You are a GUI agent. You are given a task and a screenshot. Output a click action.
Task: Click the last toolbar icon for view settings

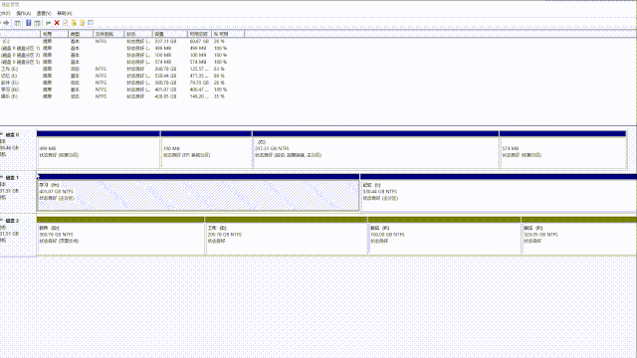coord(91,23)
